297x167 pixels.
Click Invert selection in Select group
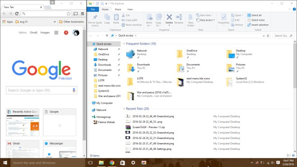(258, 25)
